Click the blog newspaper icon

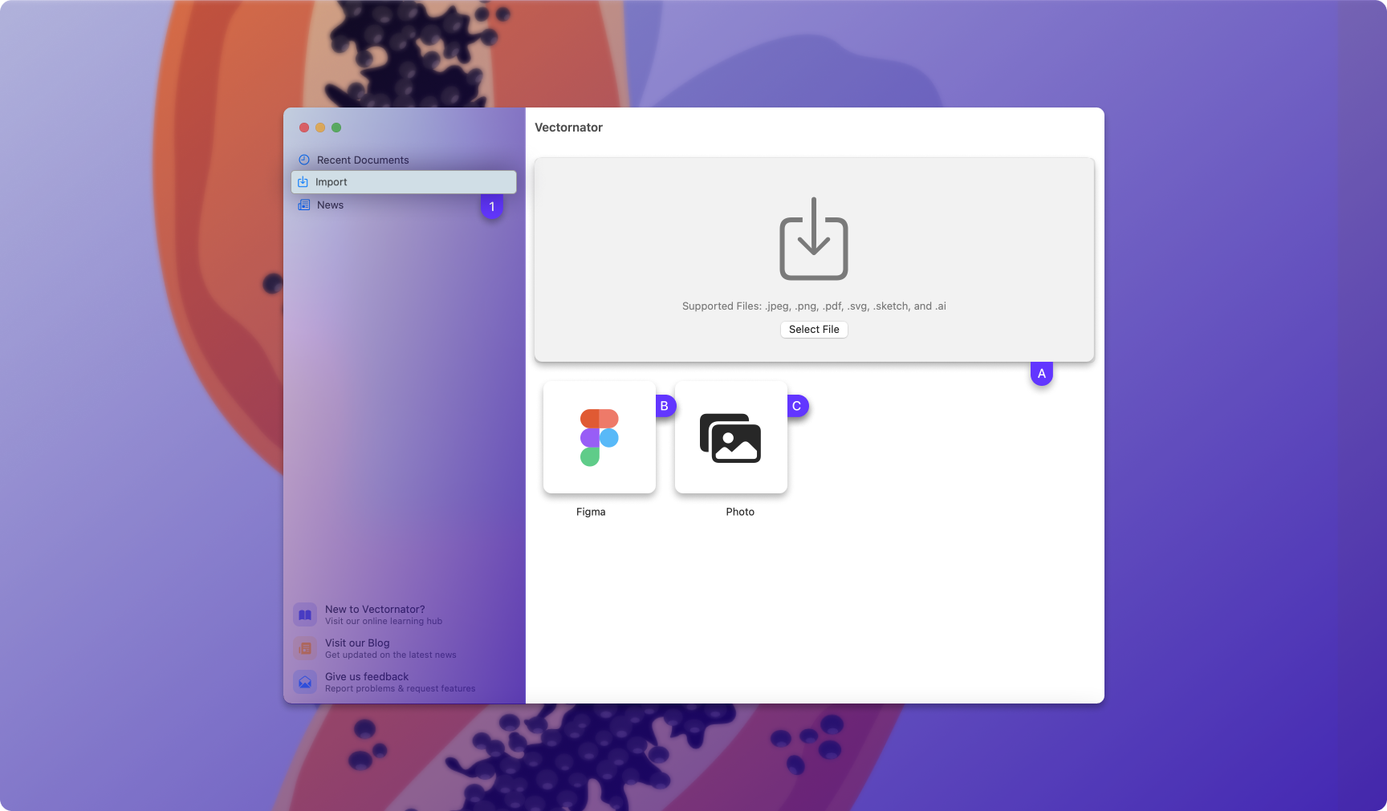305,648
